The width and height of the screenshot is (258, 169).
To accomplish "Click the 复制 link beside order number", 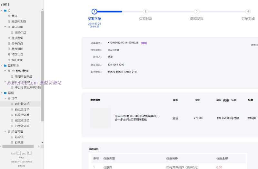I will pos(144,43).
